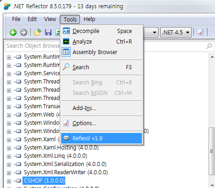Click the magnifier icon in the search box
This screenshot has width=215, height=188.
pos(209,46)
